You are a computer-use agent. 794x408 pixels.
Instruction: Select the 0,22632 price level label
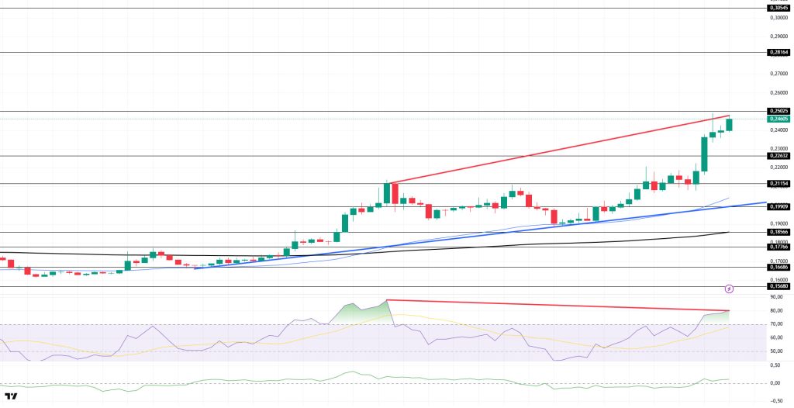pos(778,156)
